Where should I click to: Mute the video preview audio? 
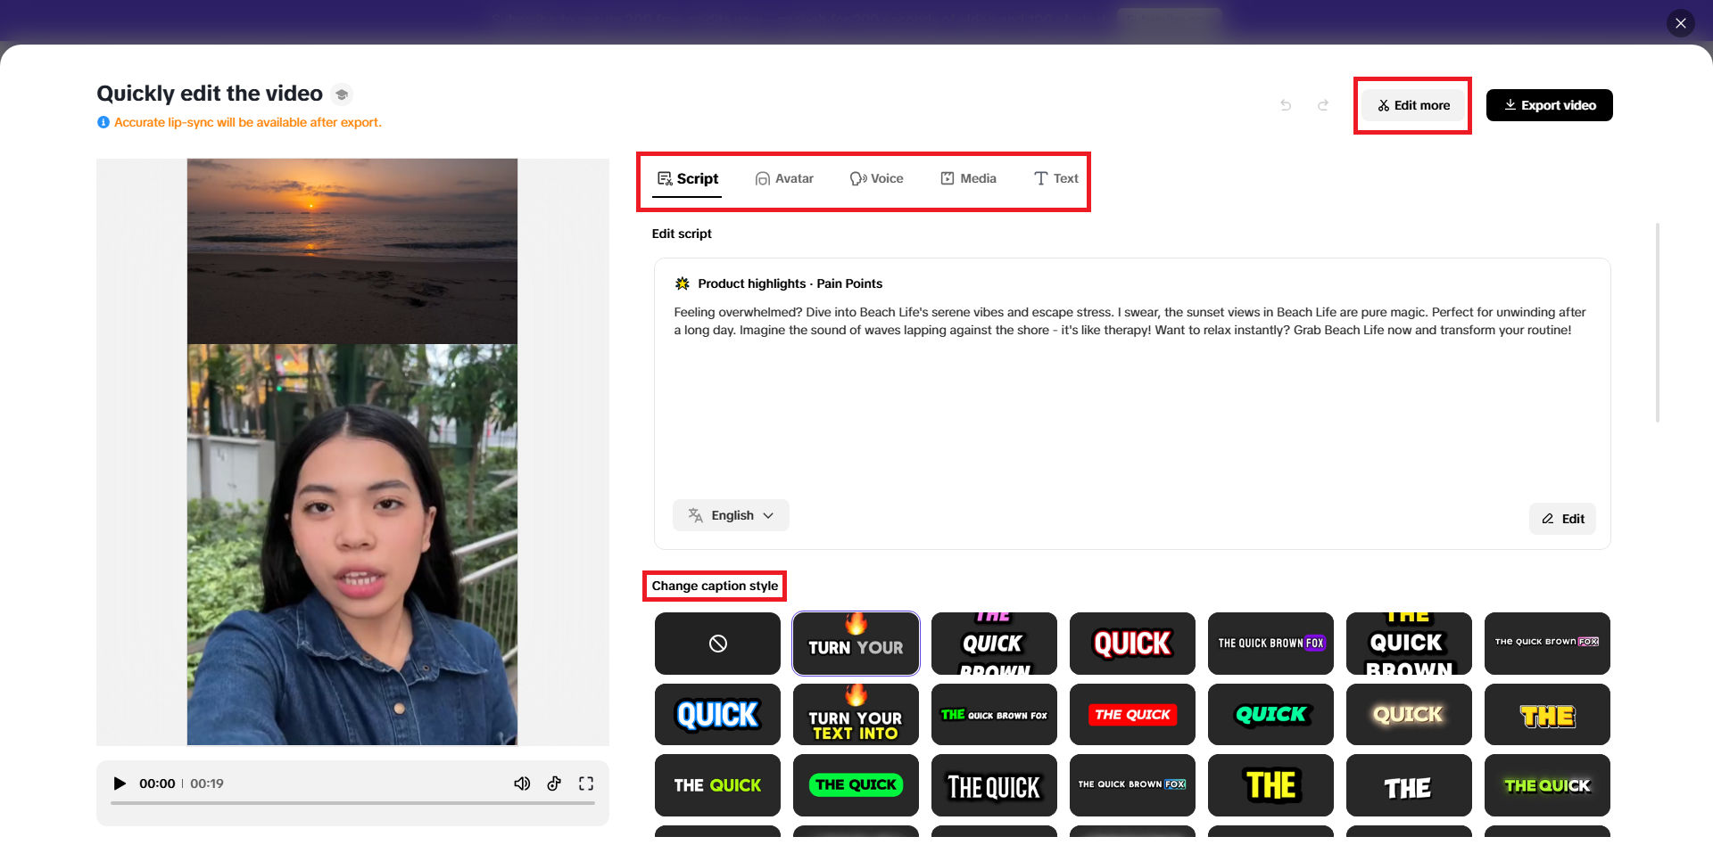click(522, 783)
